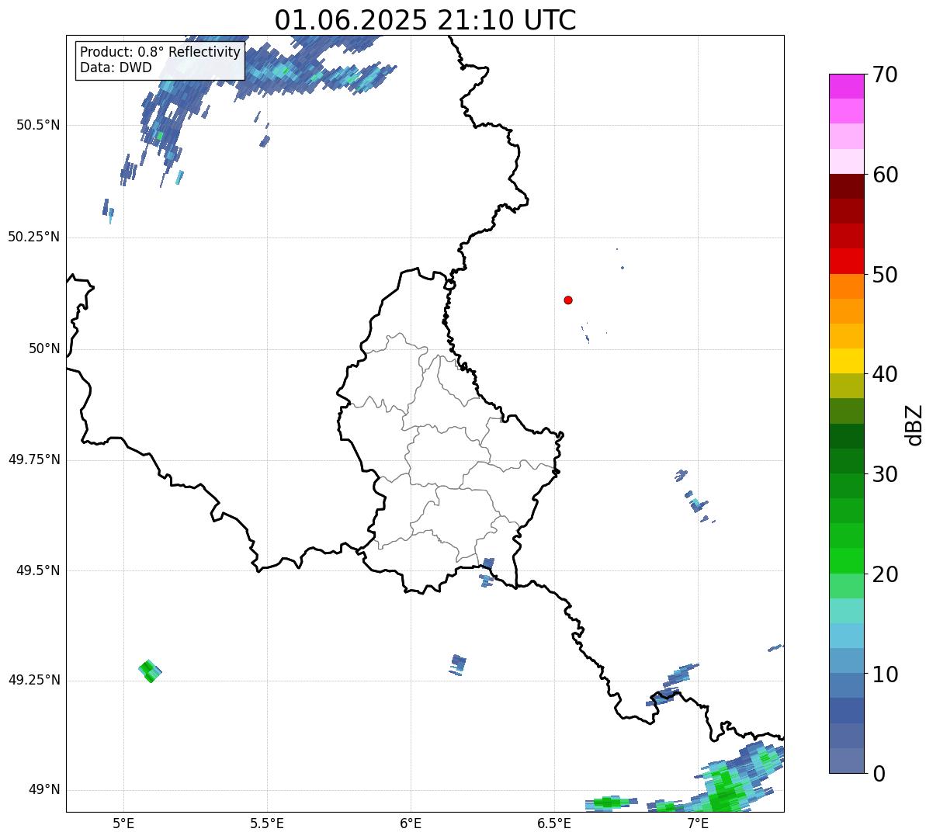Click the 'Product: 0.8° Reflectivity' label
The width and height of the screenshot is (933, 839).
161,52
